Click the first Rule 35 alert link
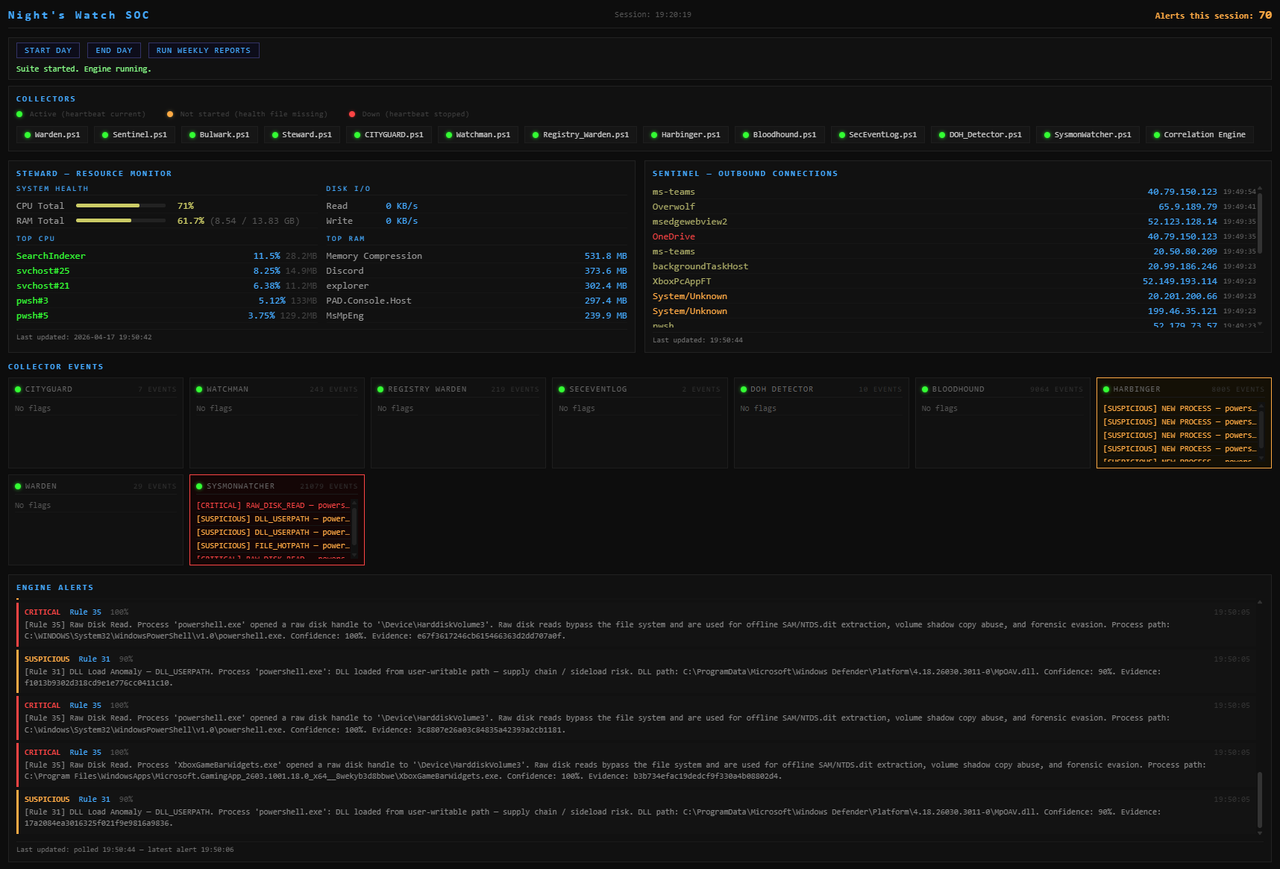This screenshot has height=869, width=1280. [x=86, y=612]
